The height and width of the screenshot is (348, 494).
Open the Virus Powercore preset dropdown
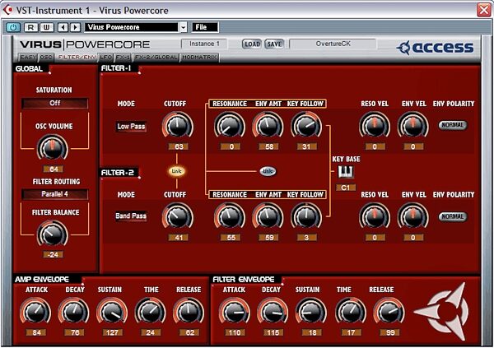[x=184, y=27]
